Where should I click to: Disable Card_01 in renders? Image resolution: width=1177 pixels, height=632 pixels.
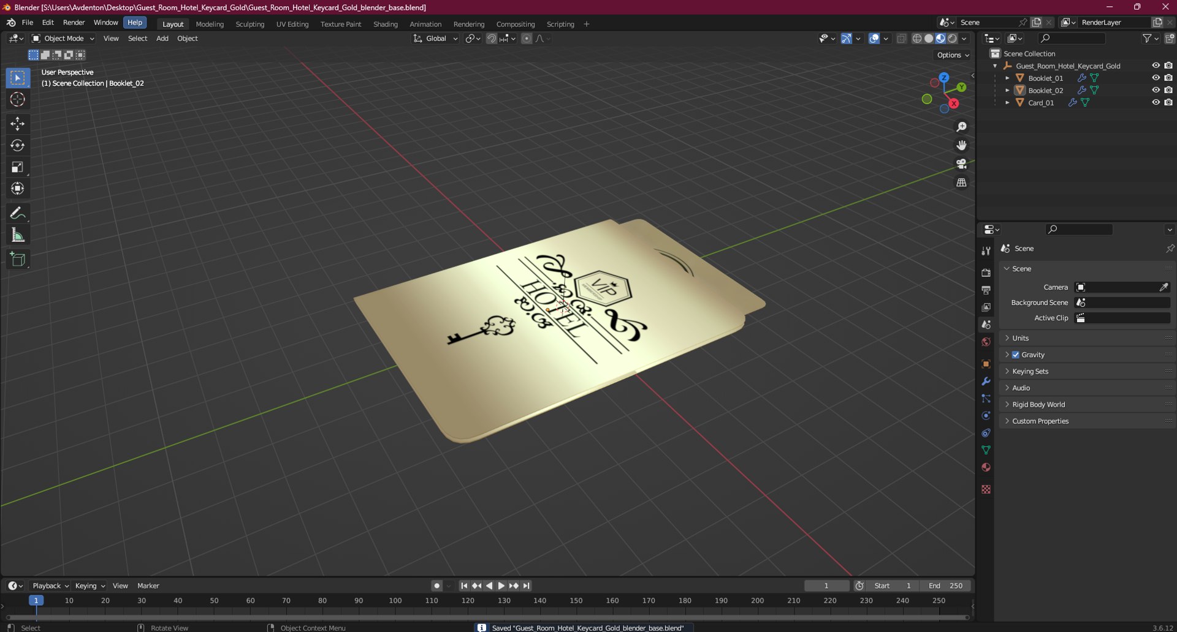coord(1168,102)
